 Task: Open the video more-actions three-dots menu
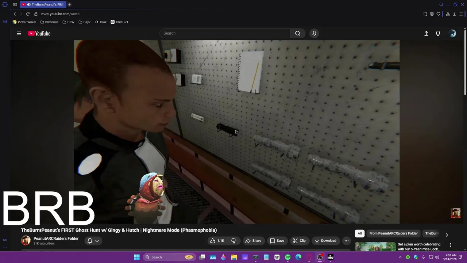[x=347, y=241]
